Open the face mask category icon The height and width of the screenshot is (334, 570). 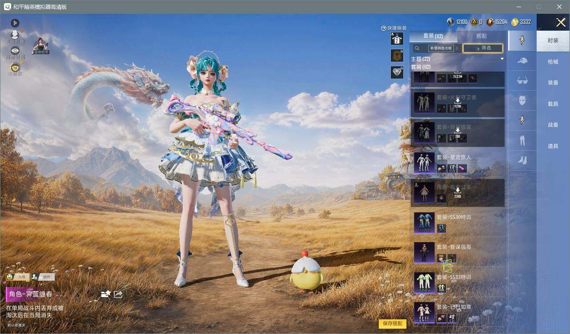point(522,100)
